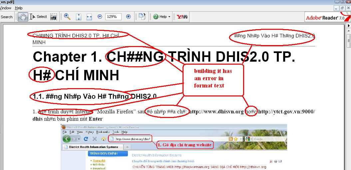Screen dimensions: 351x170
Task: Click the word 'Enter' in the paragraph
Action: pyautogui.click(x=96, y=119)
